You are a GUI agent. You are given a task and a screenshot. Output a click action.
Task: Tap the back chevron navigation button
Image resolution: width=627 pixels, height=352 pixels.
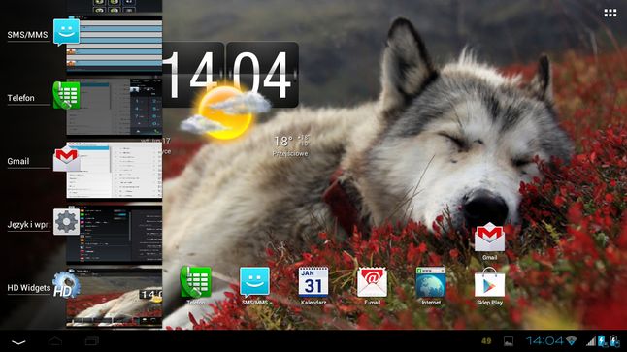[x=18, y=342]
